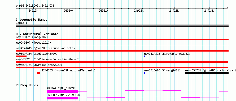236x101 pixels.
Task: Click blue line feature of nsv509607
Action: coord(122,45)
